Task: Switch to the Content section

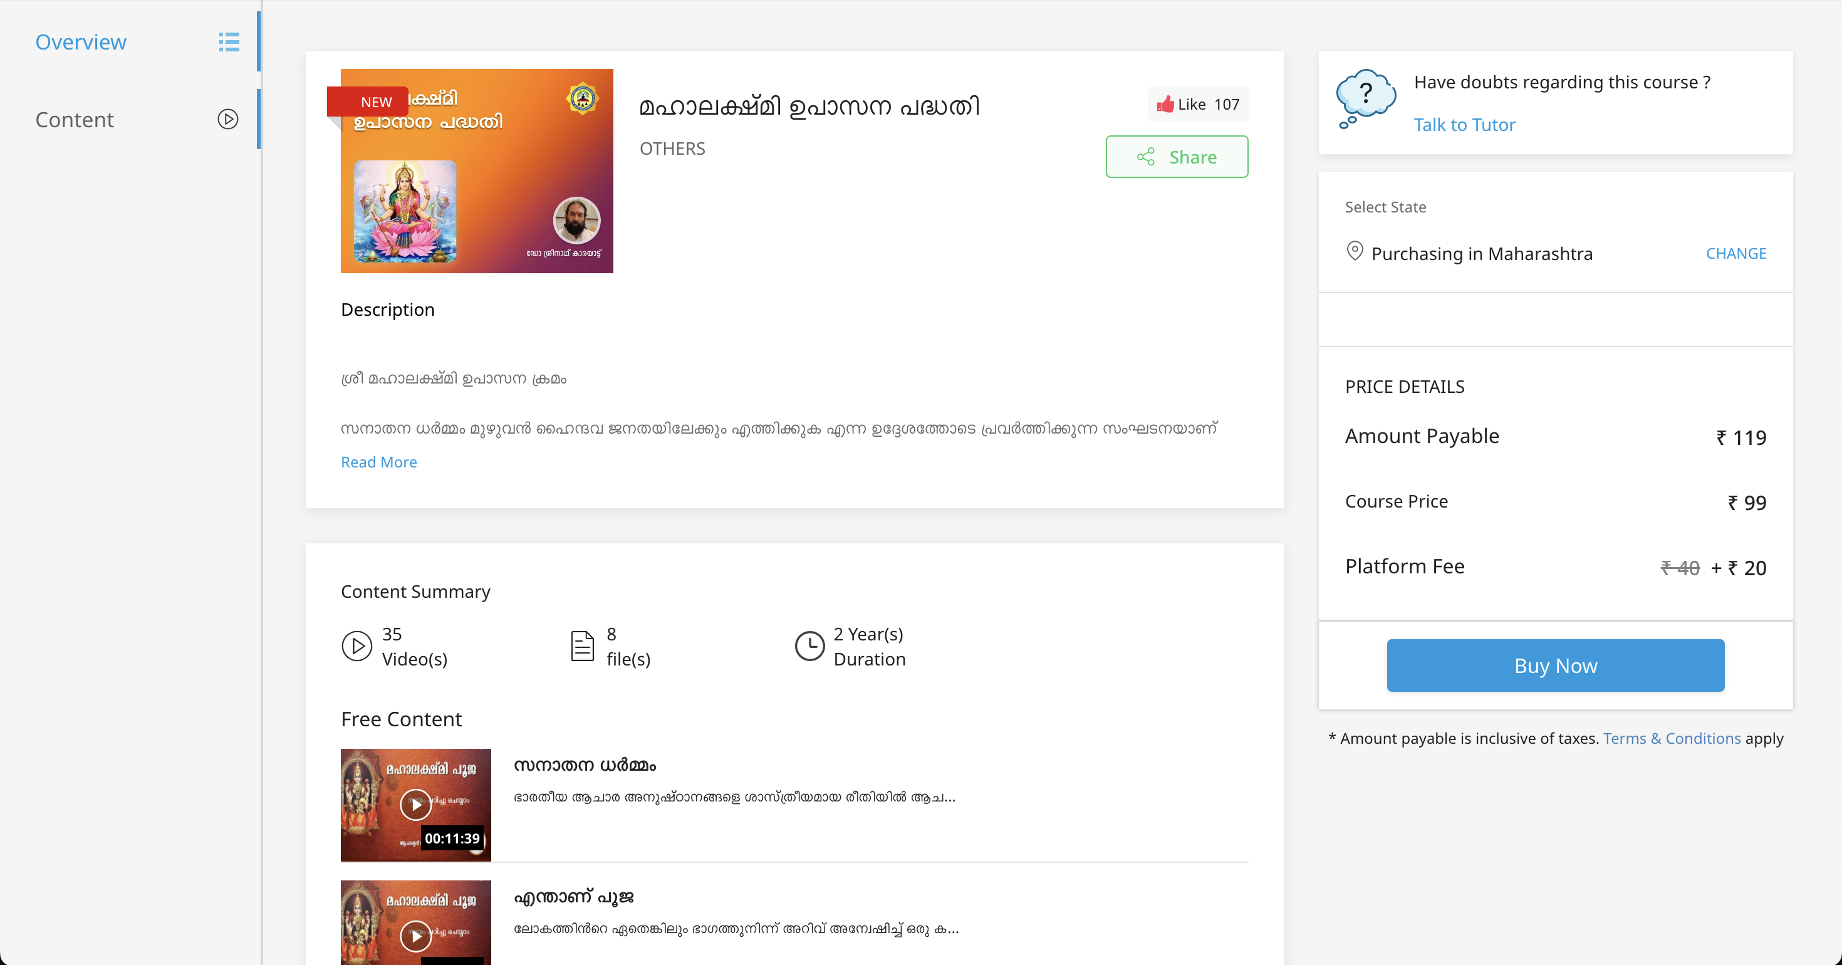Action: pyautogui.click(x=75, y=119)
